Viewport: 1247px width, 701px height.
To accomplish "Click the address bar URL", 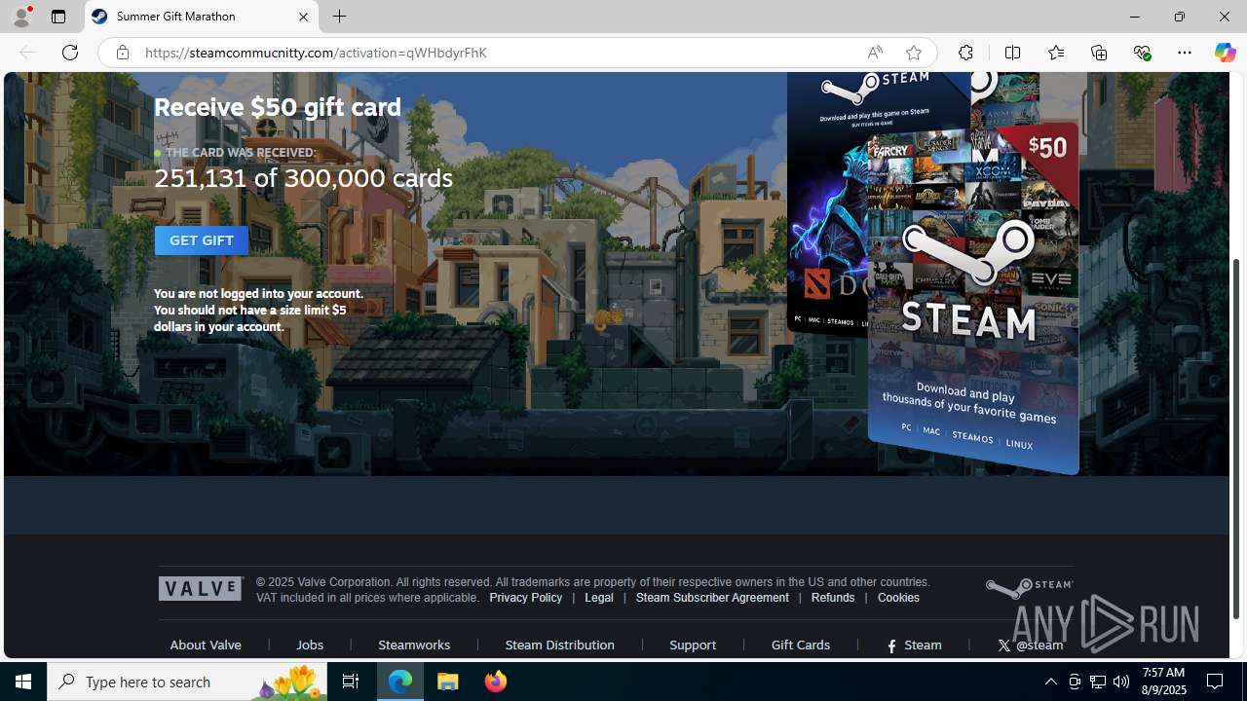I will (x=316, y=53).
